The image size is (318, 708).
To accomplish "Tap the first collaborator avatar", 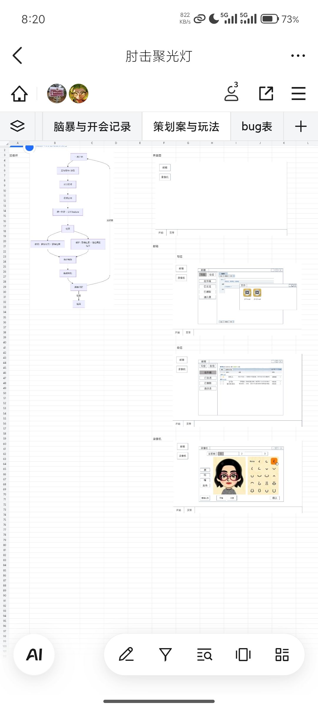I will (x=57, y=94).
